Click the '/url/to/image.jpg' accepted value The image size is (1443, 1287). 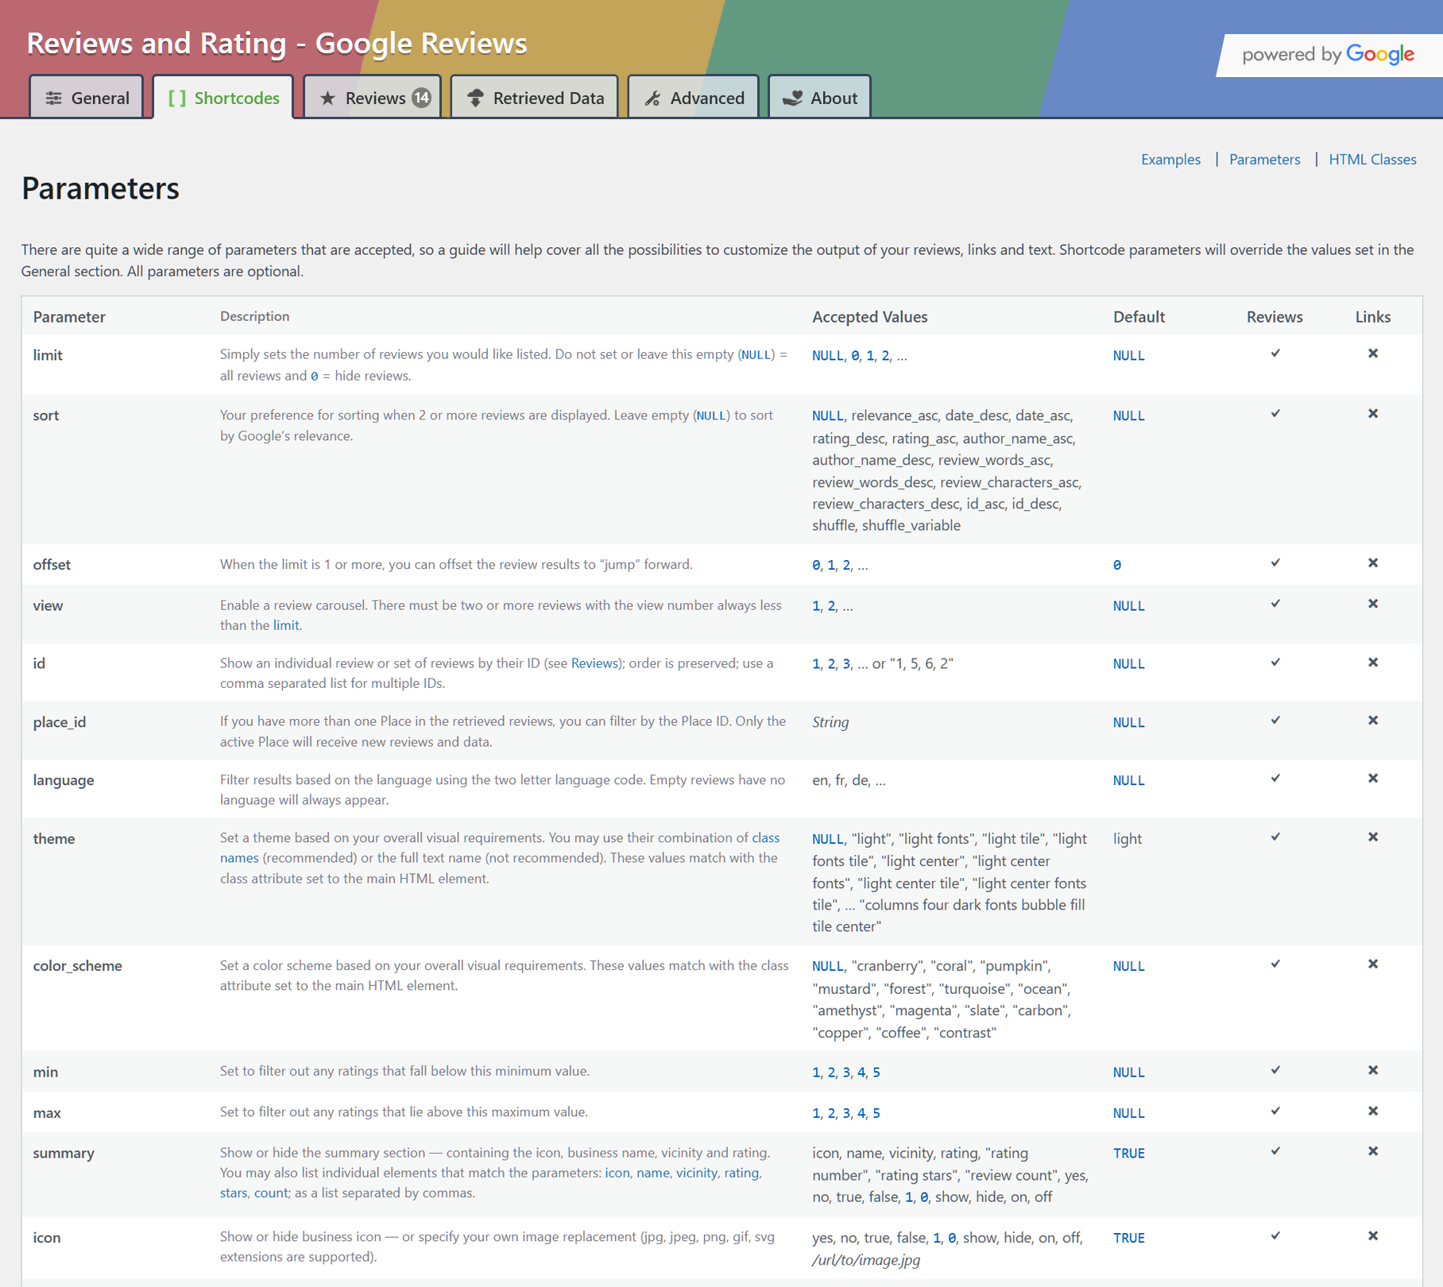[866, 1260]
